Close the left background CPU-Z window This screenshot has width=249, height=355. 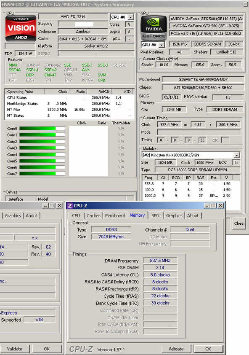(x=59, y=206)
